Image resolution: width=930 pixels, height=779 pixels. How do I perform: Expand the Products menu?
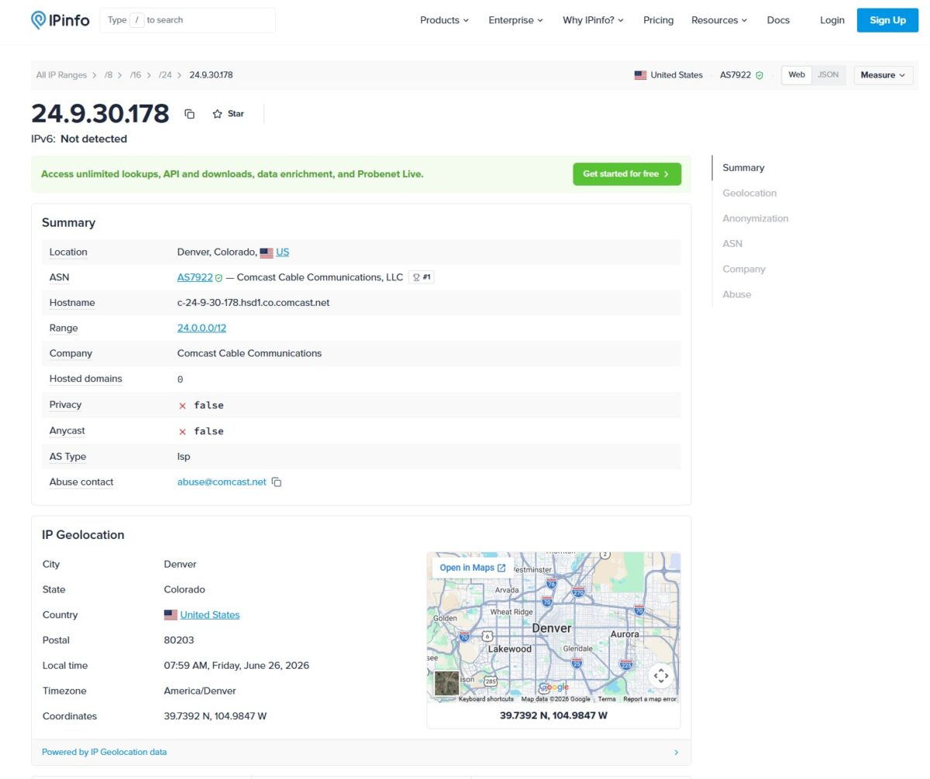[x=444, y=20]
